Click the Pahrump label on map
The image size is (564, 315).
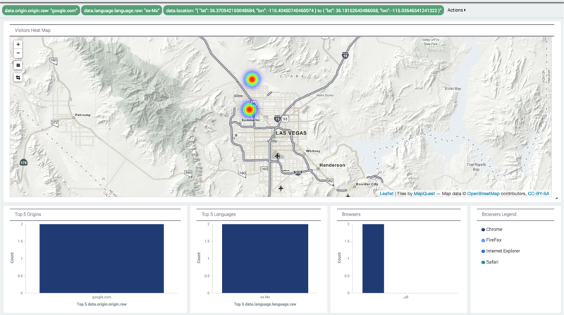(x=82, y=115)
